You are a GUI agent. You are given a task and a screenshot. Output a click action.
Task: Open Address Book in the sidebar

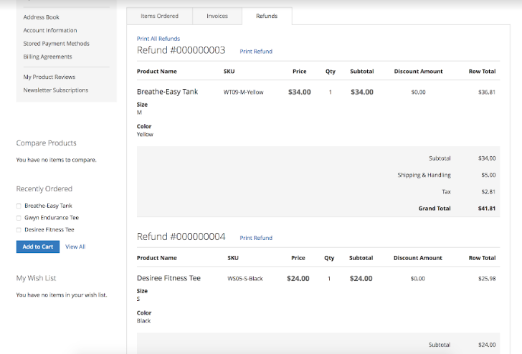[42, 17]
